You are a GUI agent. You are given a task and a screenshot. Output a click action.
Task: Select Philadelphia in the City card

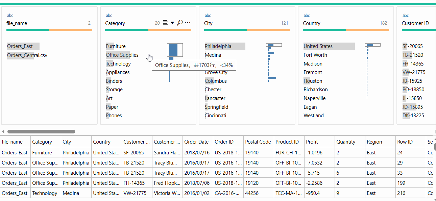(x=225, y=46)
